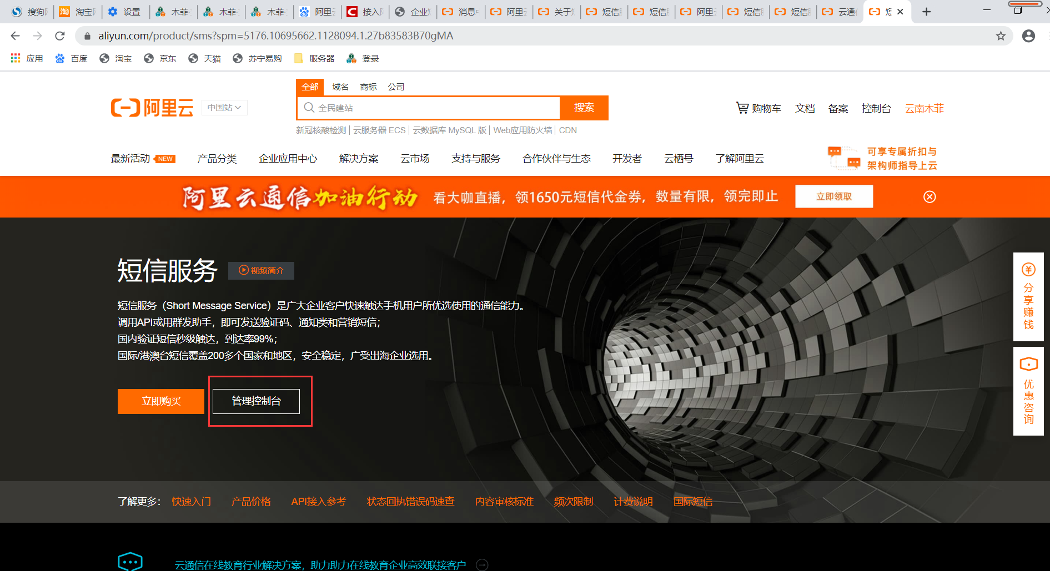Open the 京东 bookmark
This screenshot has width=1050, height=571.
[160, 58]
